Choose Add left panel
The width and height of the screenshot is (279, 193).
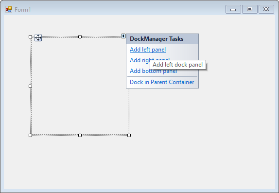tap(148, 50)
